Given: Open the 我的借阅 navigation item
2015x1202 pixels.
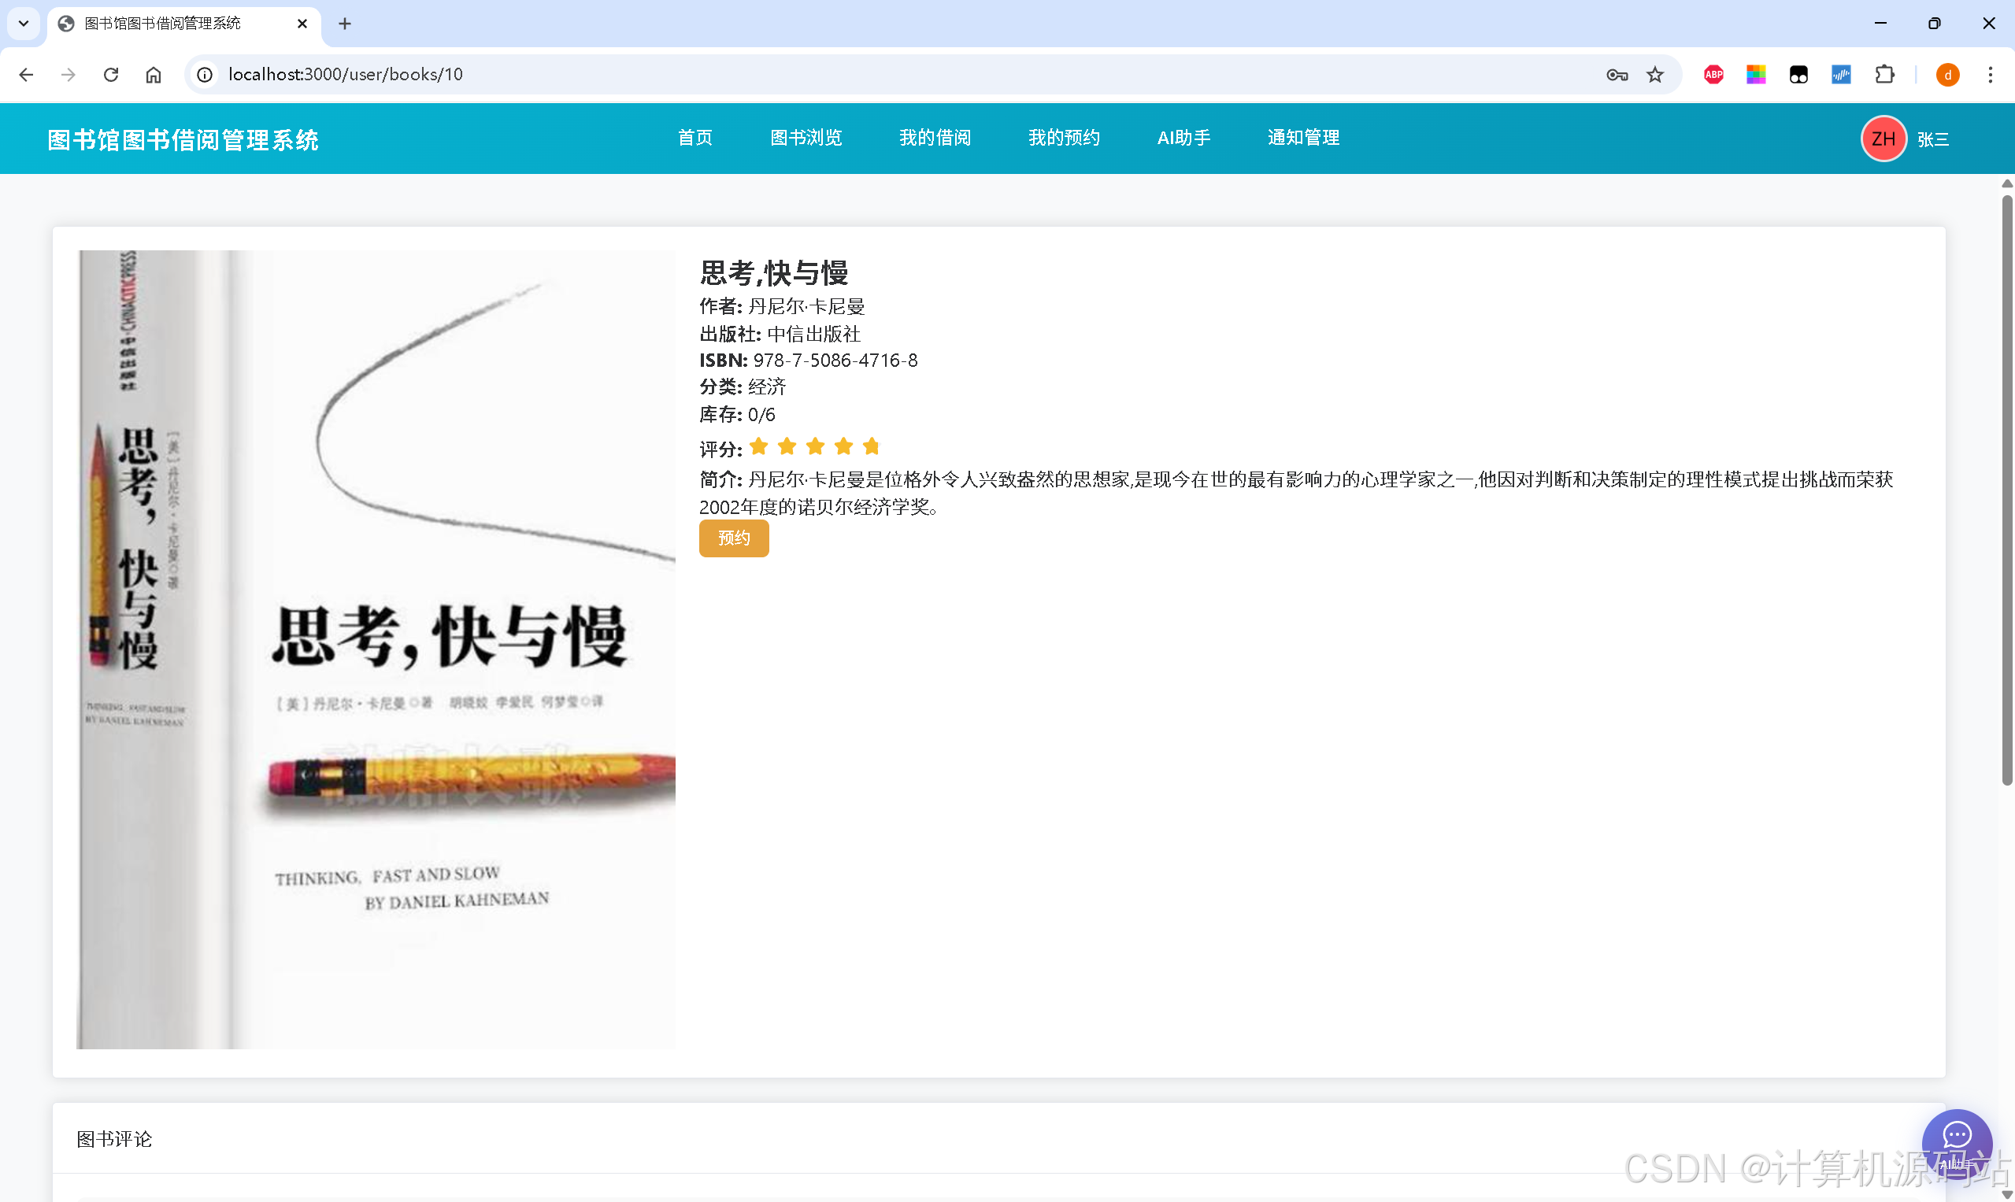Looking at the screenshot, I should (935, 138).
